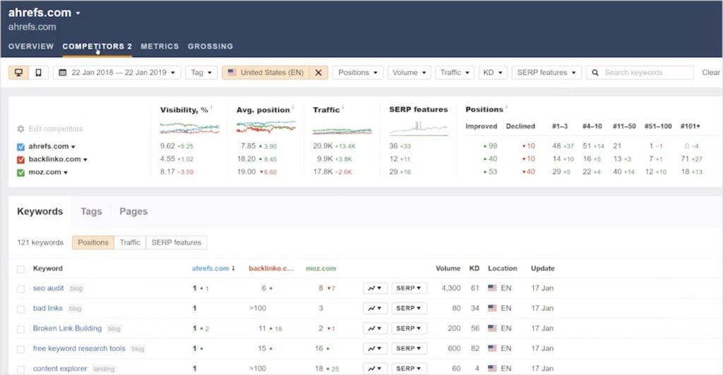Focus the Search keywords field

[640, 73]
